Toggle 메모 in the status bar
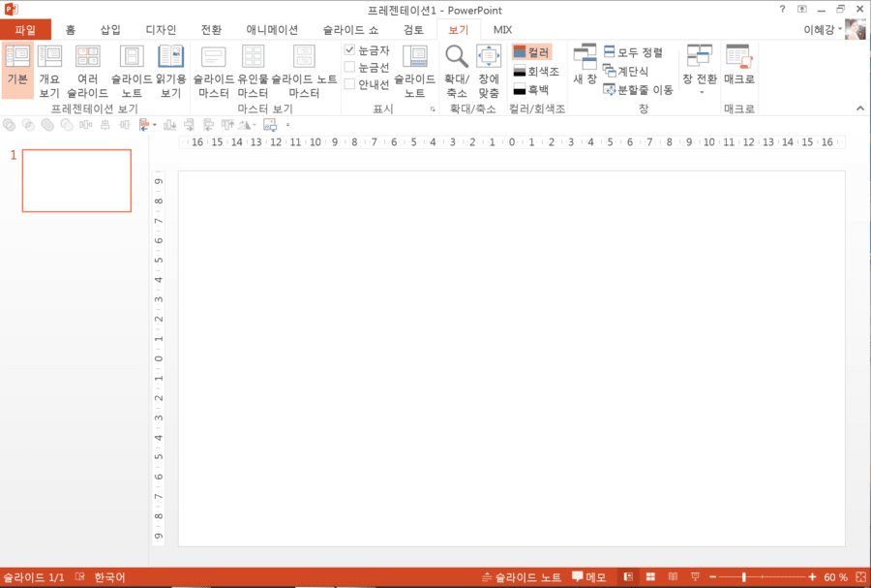The height and width of the screenshot is (588, 871). (588, 577)
